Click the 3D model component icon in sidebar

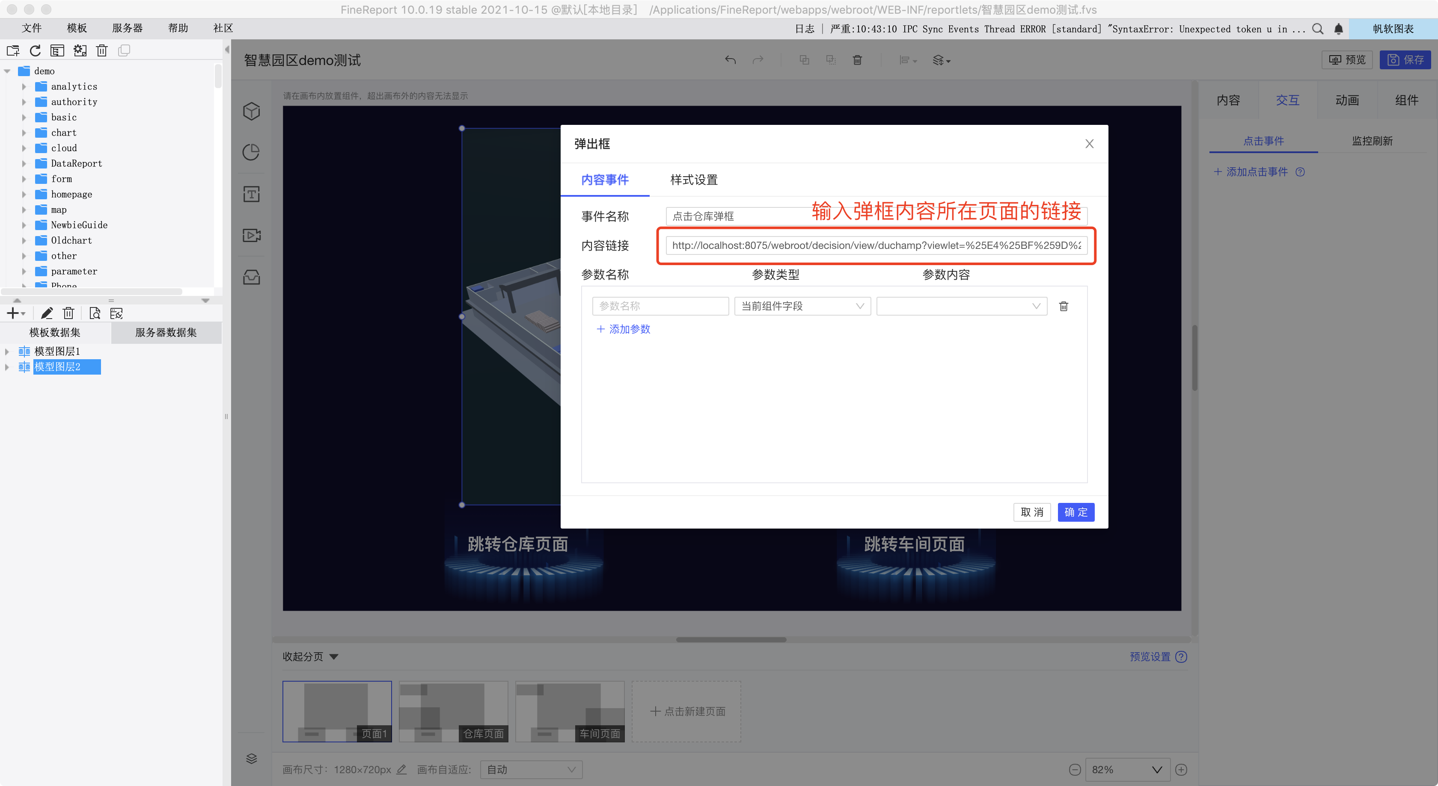point(251,111)
